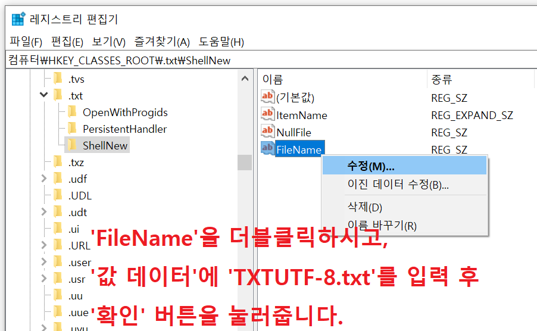Click the Registry Editor app icon in title bar
Screen dimensions: 537x331
pos(18,19)
